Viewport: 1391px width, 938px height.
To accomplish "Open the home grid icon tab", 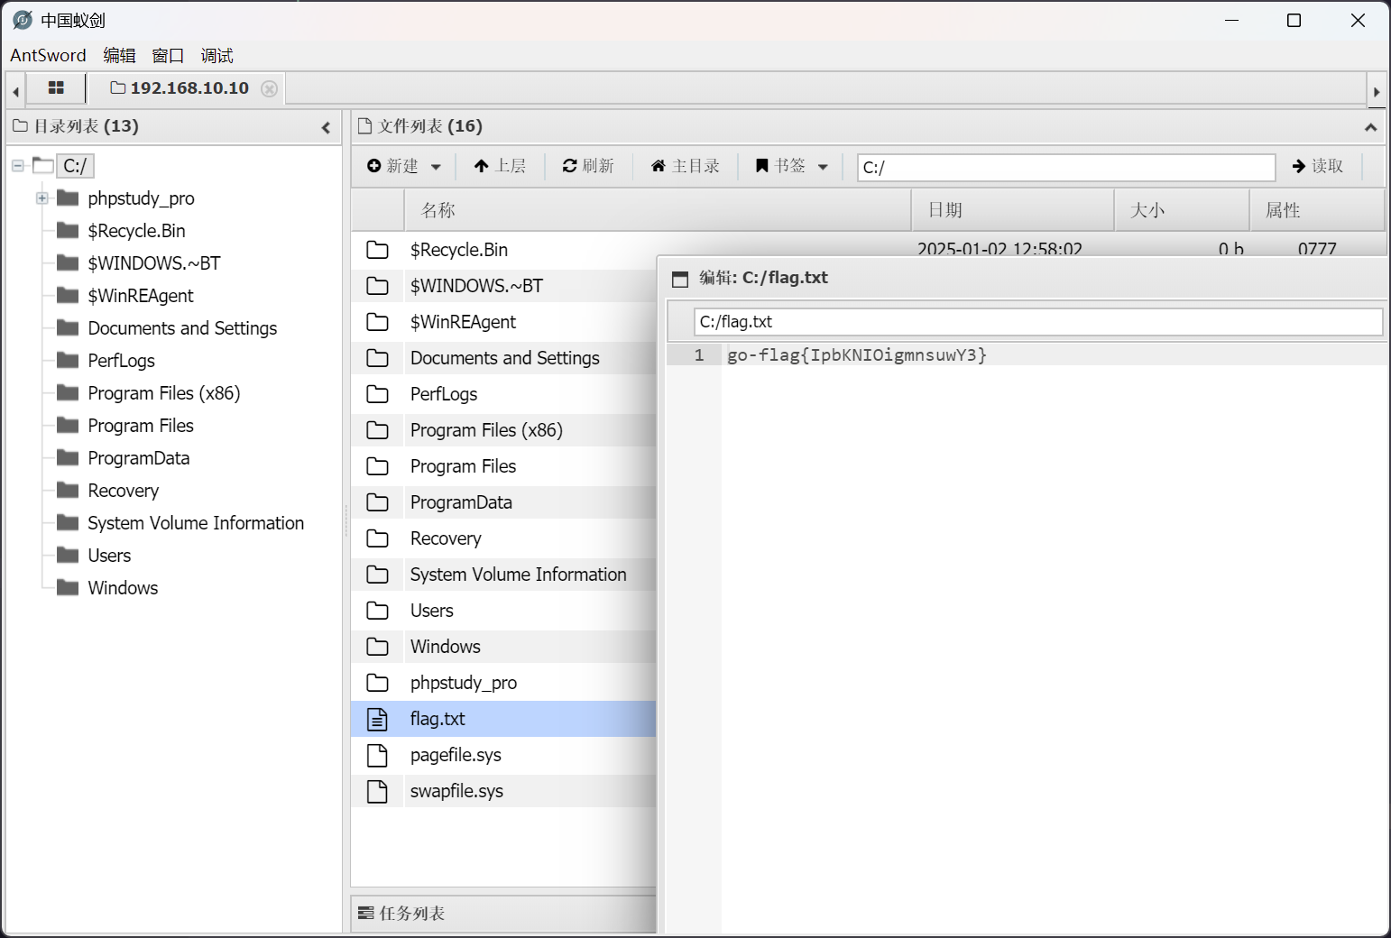I will click(x=56, y=88).
